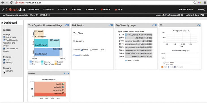This screenshot has width=207, height=103.
Task: Click the home share usage bar
Action: 139,57
